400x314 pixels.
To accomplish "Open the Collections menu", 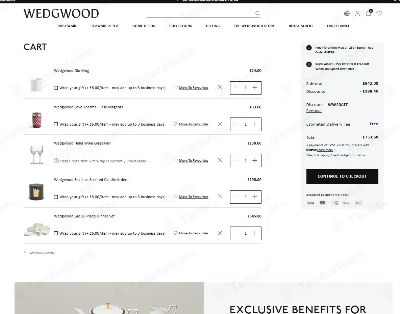I will tap(181, 26).
